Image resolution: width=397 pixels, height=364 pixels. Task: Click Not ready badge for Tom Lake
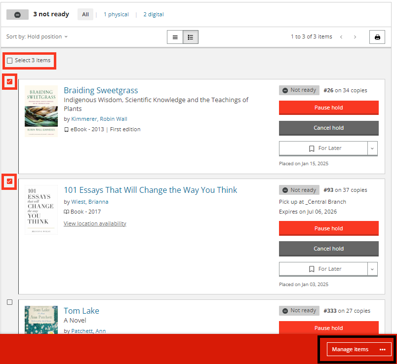[300, 311]
